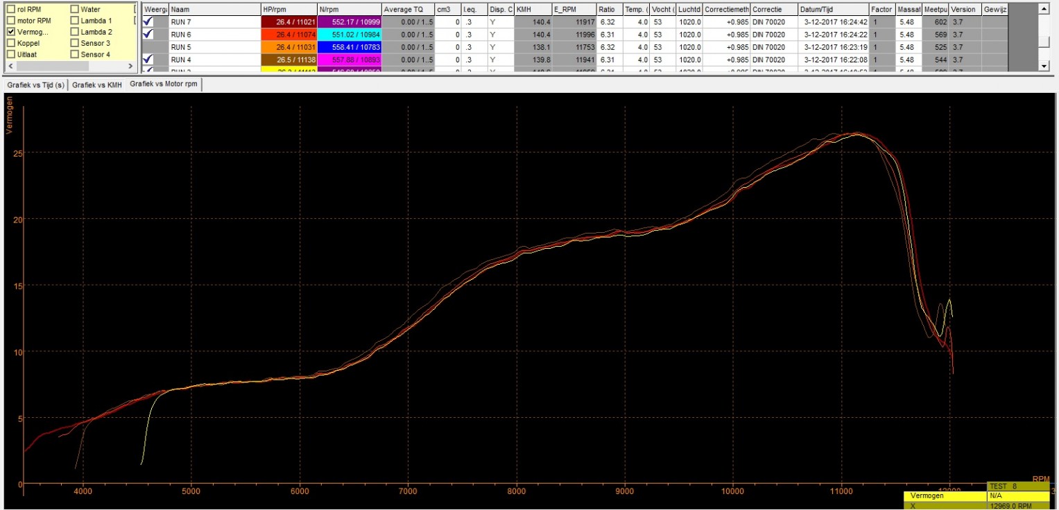Screen dimensions: 1059x510
Task: Click the blue N/rpm color cell of RUN 5
Action: pyautogui.click(x=350, y=47)
